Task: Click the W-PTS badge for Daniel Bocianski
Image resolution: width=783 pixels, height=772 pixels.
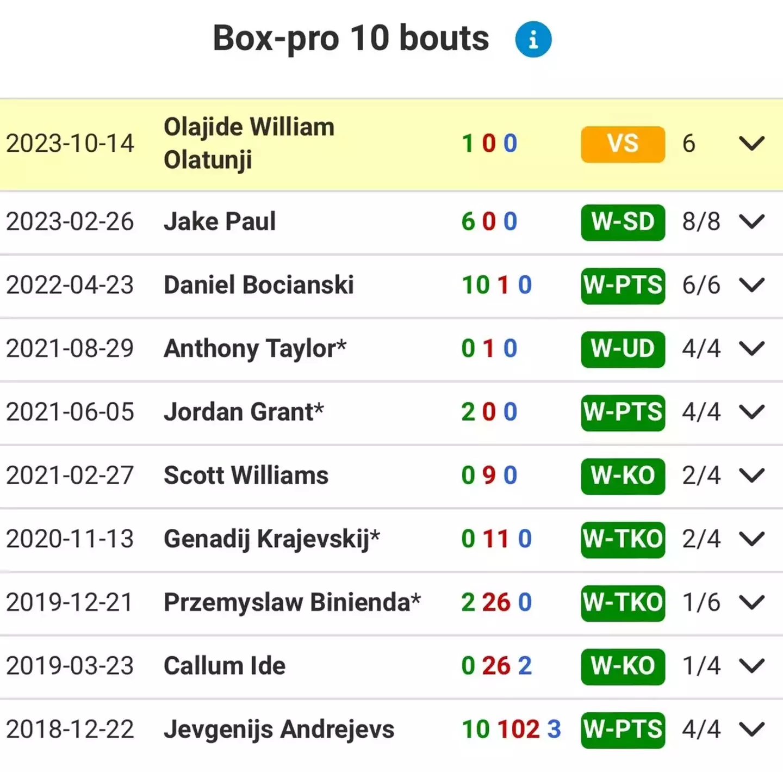Action: point(622,286)
